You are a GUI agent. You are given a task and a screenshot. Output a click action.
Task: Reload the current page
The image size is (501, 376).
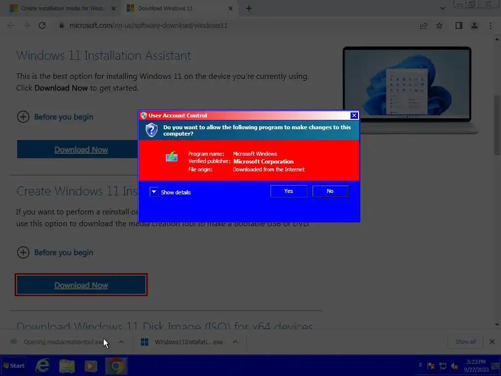tap(42, 25)
